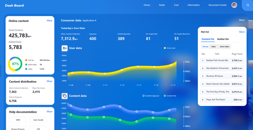Click the Clicked Quantity value 389
The height and width of the screenshot is (130, 253).
pyautogui.click(x=121, y=39)
